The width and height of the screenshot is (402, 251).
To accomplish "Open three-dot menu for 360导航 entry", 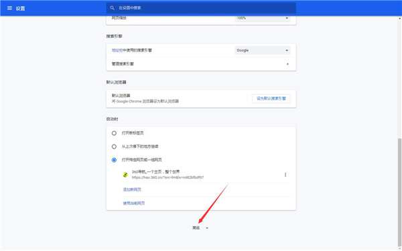I will 285,175.
